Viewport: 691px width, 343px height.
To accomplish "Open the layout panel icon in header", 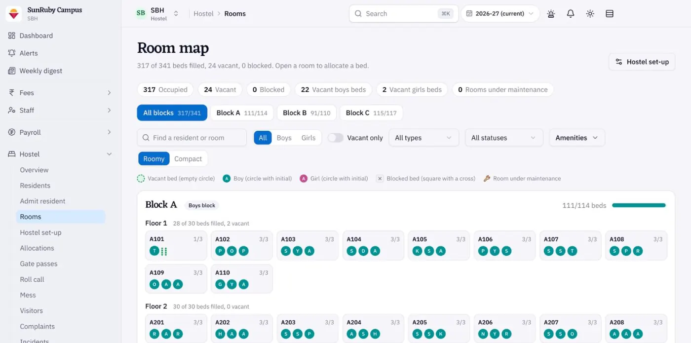I will (610, 14).
